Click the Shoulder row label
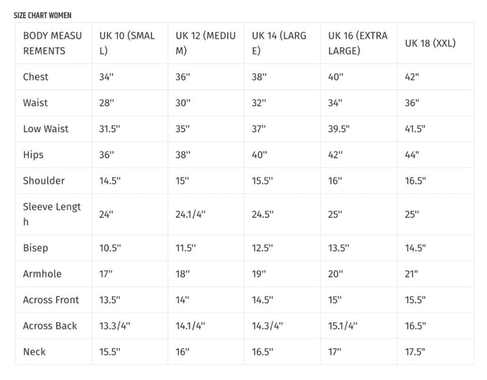487x380 pixels. [x=43, y=181]
